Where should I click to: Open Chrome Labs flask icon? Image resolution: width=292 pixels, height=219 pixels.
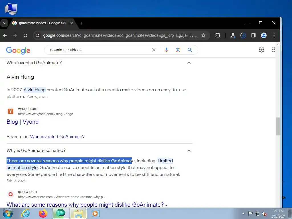(x=233, y=35)
